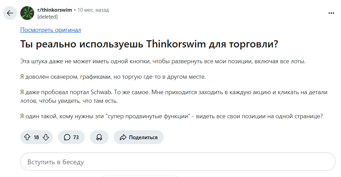Click the '10 мес. назад' timestamp
341x177 pixels.
click(x=93, y=10)
